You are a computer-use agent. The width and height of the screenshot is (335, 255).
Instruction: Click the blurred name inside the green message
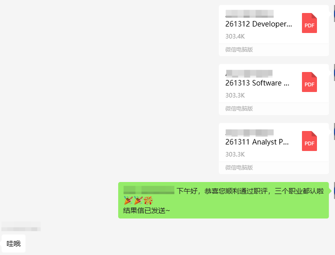[149, 190]
